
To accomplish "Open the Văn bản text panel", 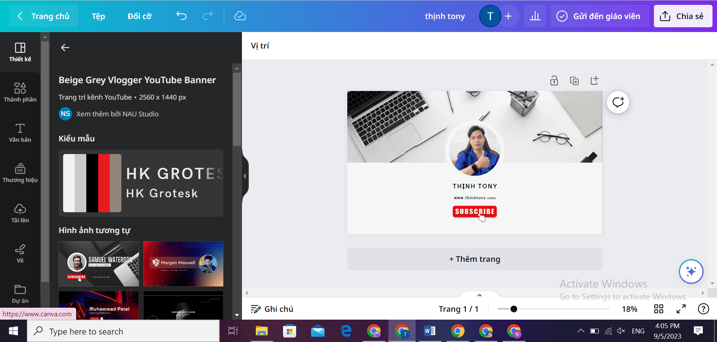I will click(x=20, y=132).
